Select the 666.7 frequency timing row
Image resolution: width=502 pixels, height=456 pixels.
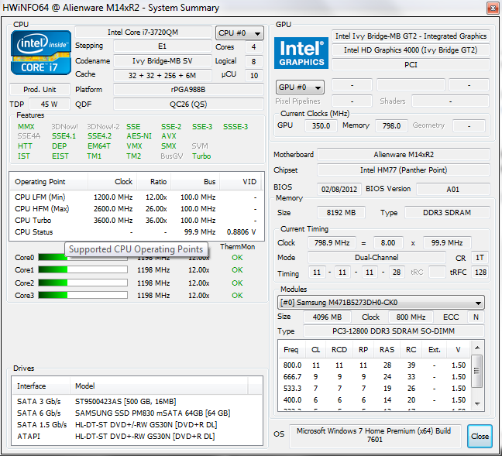[x=374, y=376]
